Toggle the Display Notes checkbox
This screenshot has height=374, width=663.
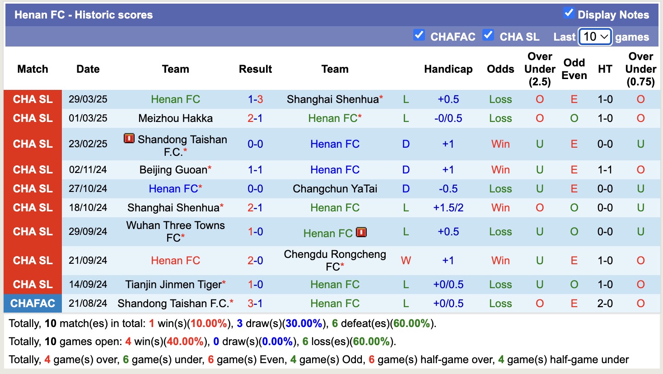coord(569,13)
